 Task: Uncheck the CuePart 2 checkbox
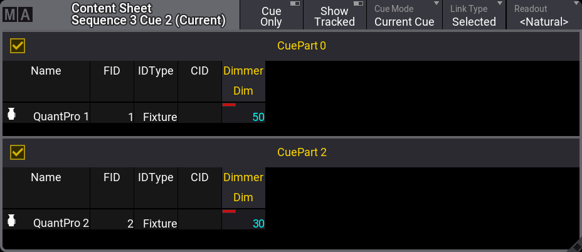point(18,152)
